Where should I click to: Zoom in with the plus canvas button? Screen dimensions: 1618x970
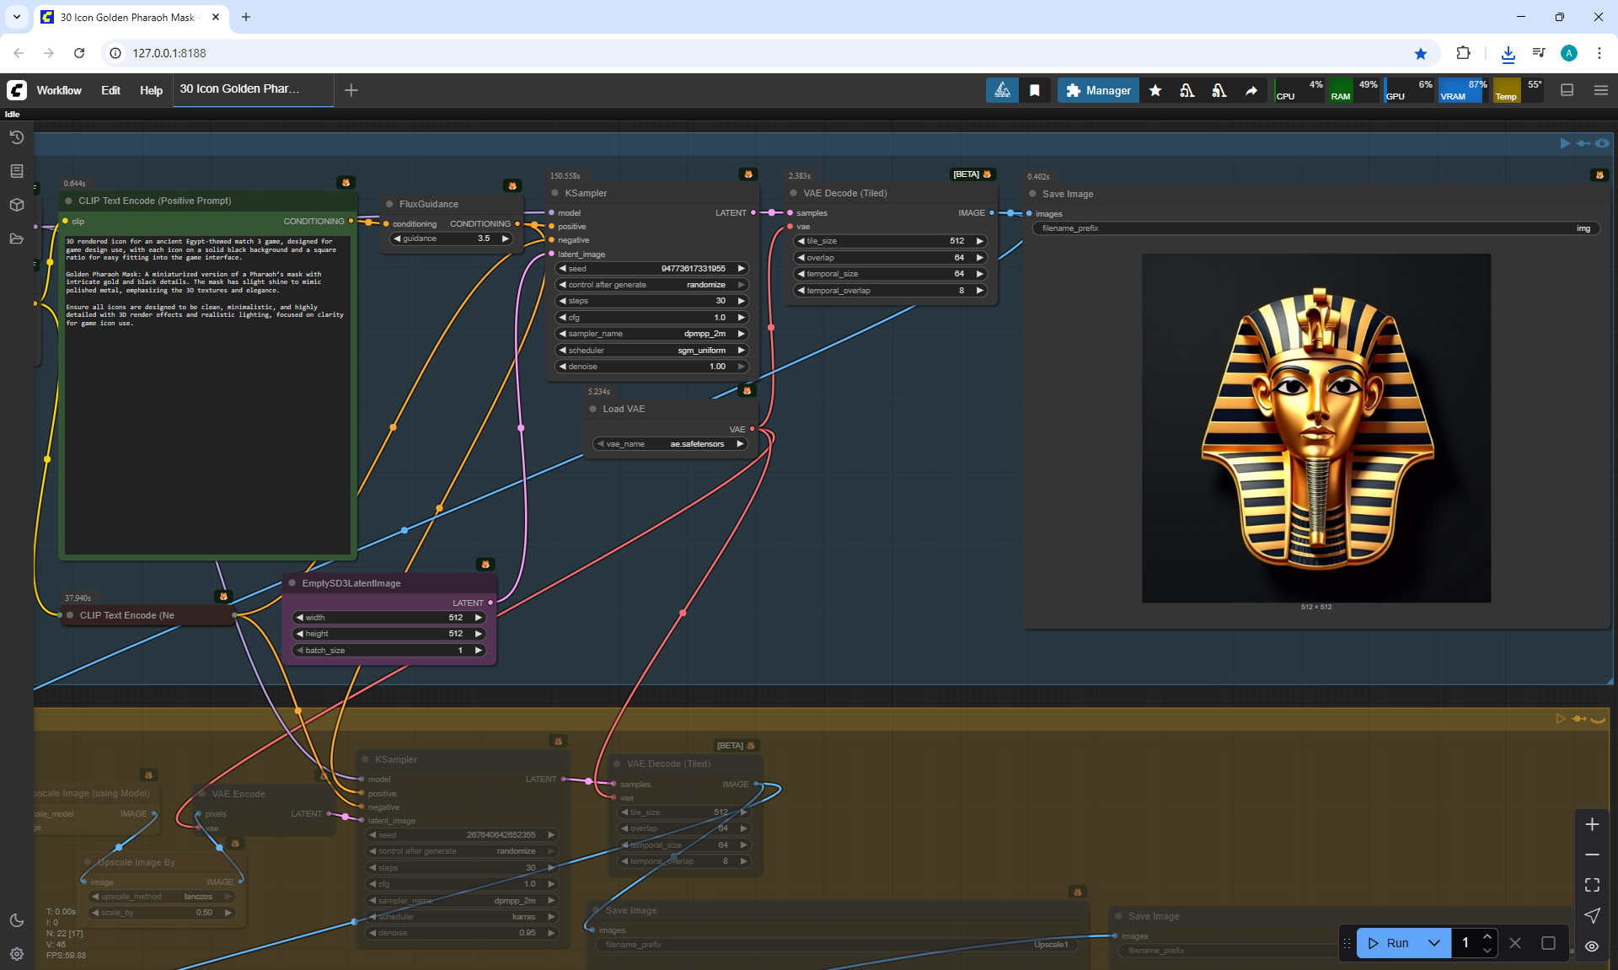pyautogui.click(x=1592, y=824)
